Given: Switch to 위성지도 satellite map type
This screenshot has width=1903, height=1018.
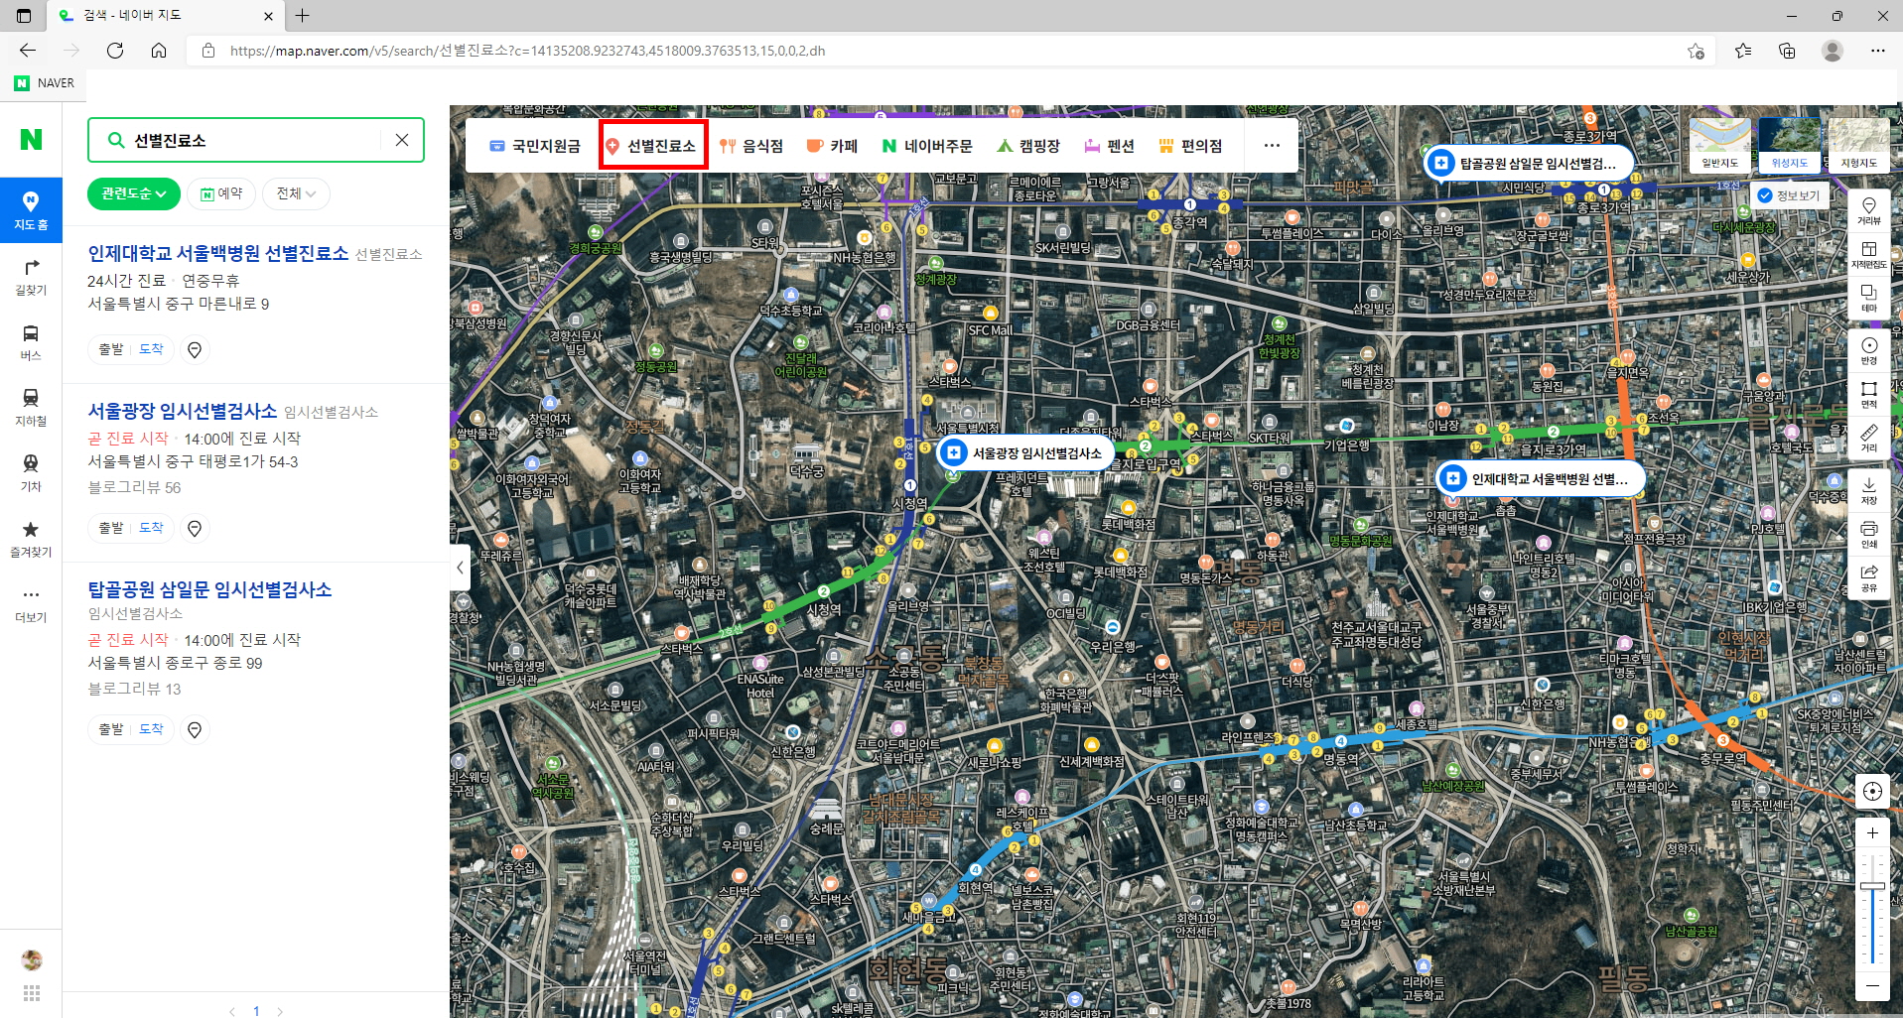Looking at the screenshot, I should pos(1790,145).
